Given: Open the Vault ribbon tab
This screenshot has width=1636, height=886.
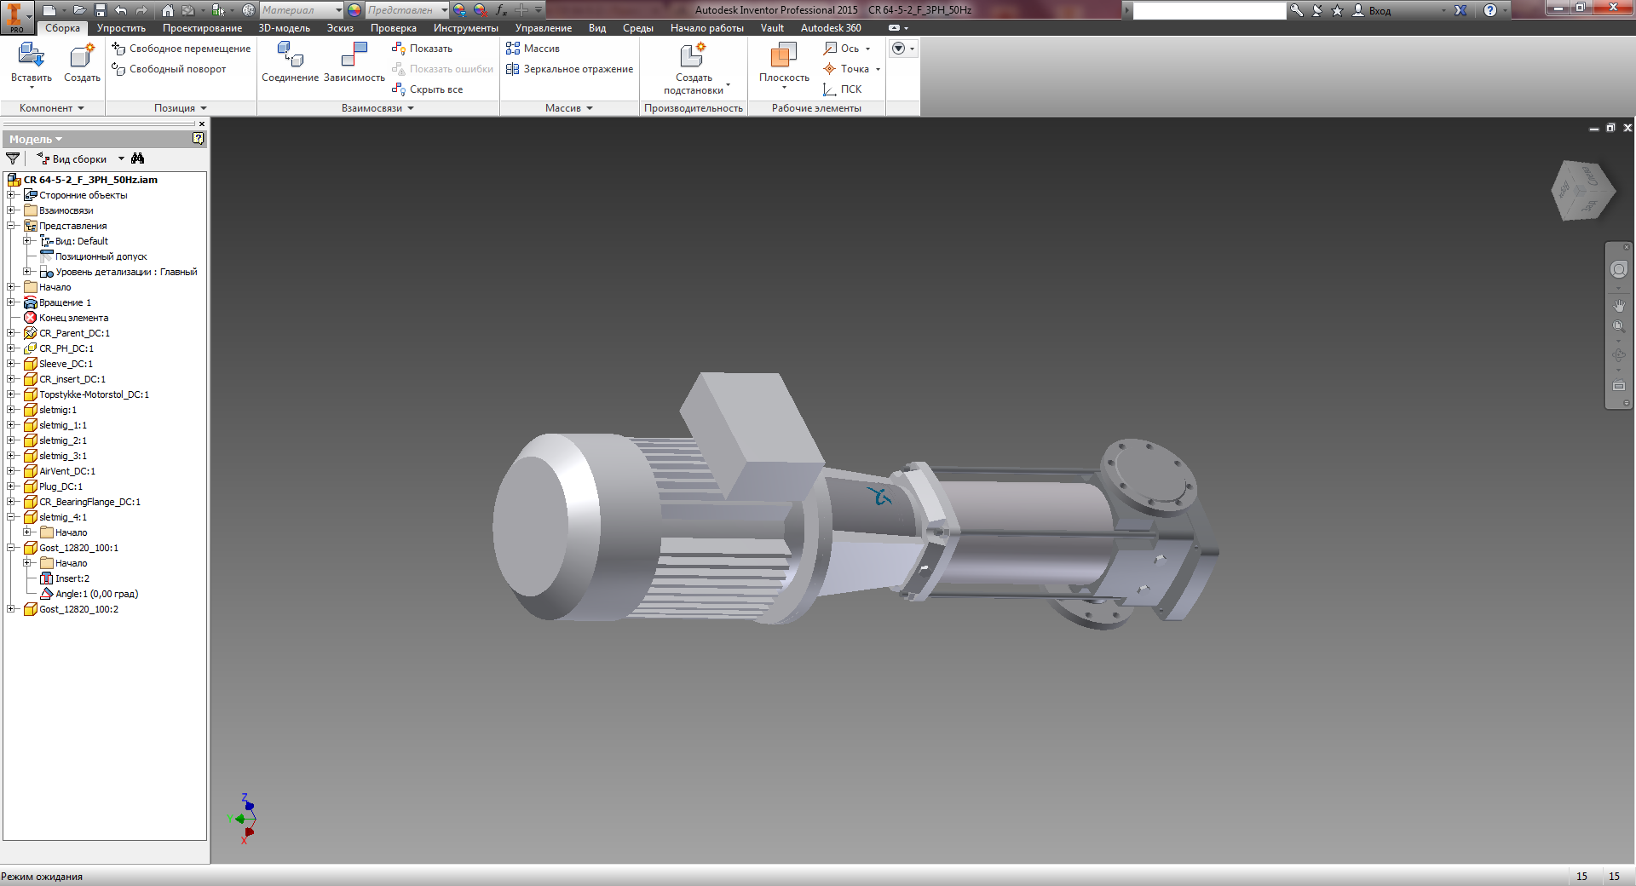Looking at the screenshot, I should (x=772, y=28).
